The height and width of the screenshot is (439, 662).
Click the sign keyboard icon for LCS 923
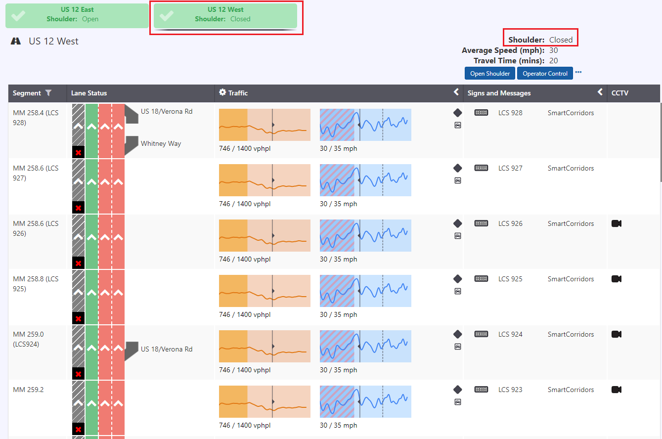click(x=481, y=390)
